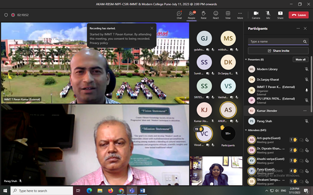Dismiss the Recording has started notification
The image size is (313, 195).
coord(152,29)
